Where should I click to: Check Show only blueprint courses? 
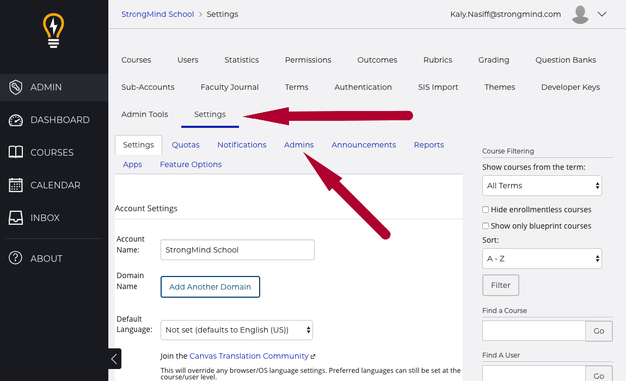(x=486, y=226)
